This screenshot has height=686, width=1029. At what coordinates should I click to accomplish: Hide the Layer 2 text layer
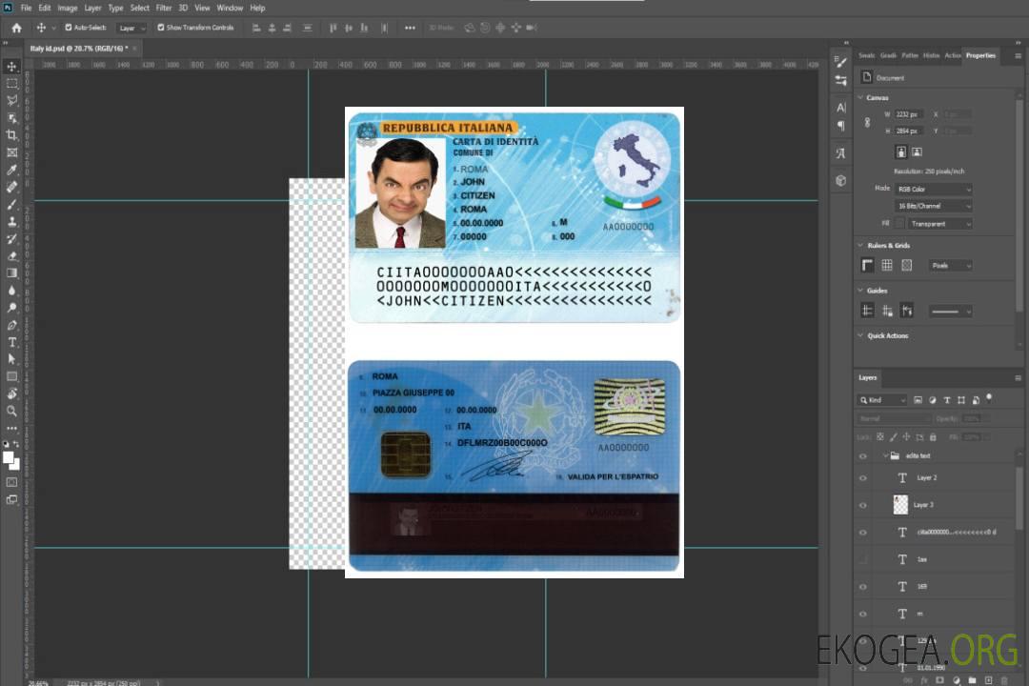click(863, 478)
